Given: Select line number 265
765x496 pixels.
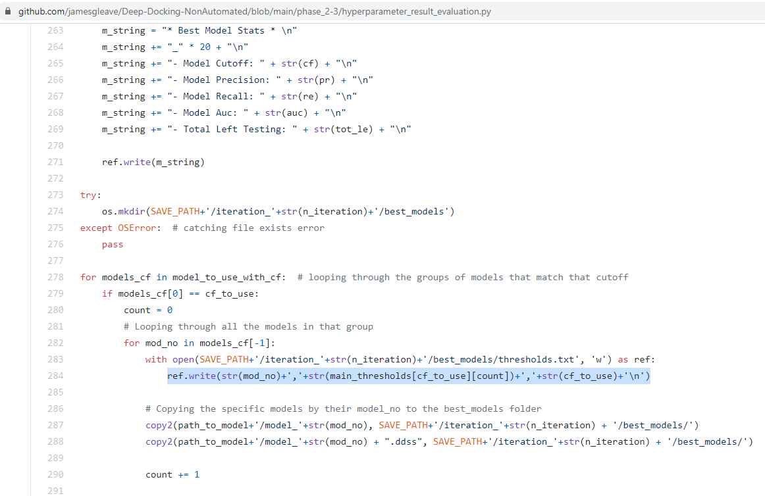Looking at the screenshot, I should 55,62.
